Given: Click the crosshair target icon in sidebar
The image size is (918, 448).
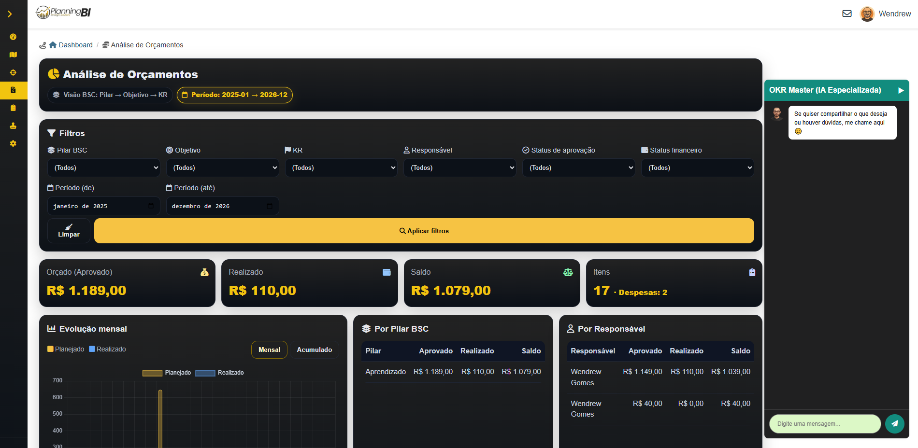Looking at the screenshot, I should coord(13,72).
